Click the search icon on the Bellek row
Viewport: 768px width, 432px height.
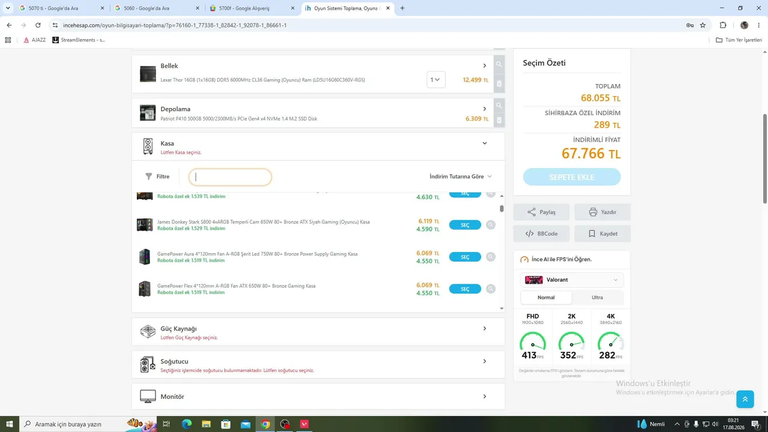[499, 65]
